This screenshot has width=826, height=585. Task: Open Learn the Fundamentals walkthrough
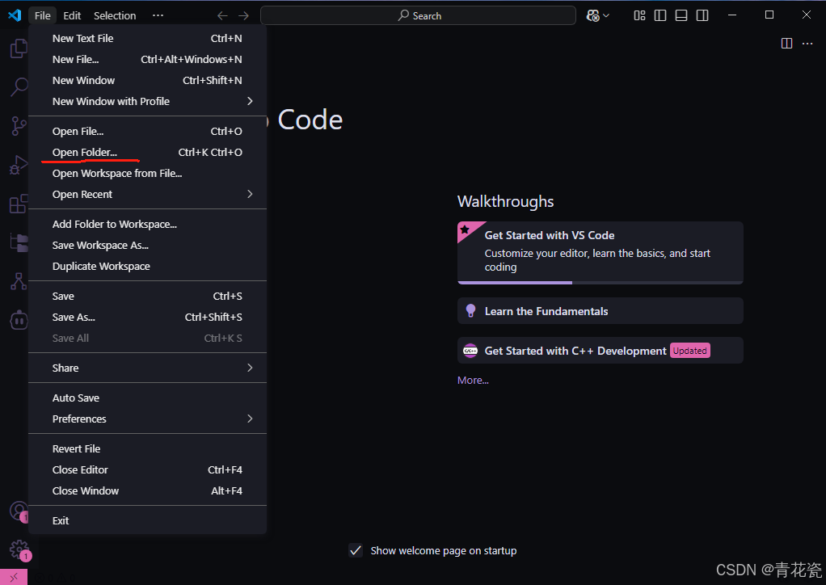tap(600, 311)
